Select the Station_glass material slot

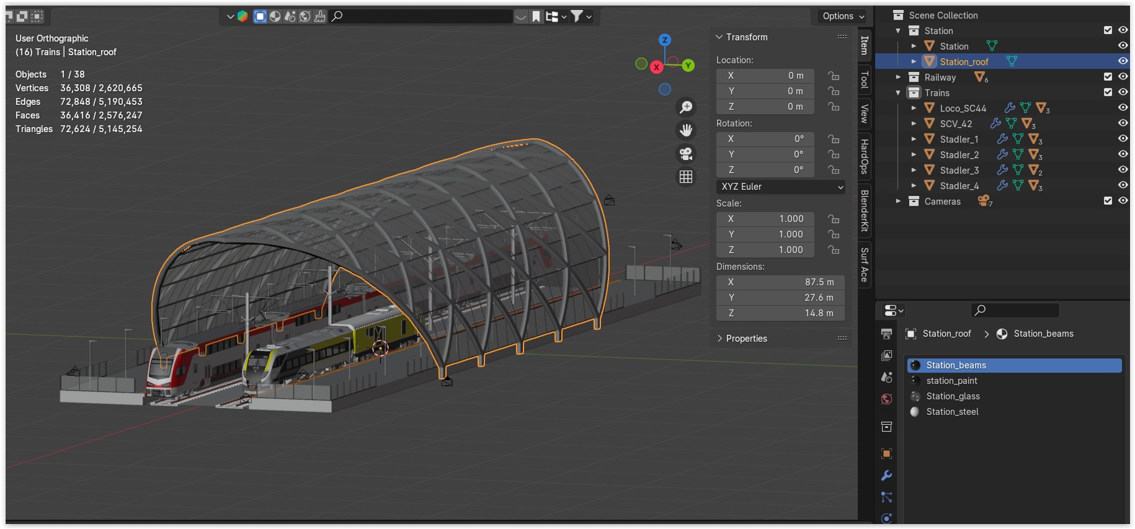[x=1014, y=396]
